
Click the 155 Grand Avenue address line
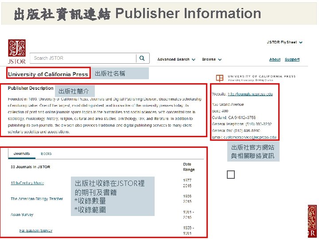tap(228, 104)
